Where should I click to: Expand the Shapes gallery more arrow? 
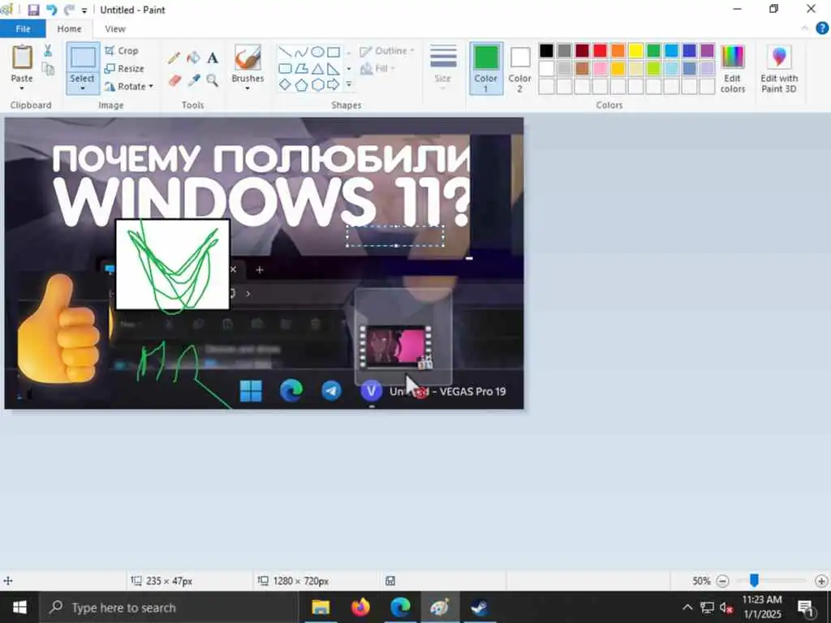[349, 84]
